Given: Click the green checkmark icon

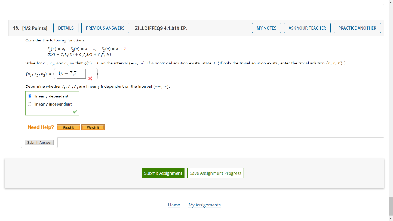Looking at the screenshot, I should pos(75,112).
